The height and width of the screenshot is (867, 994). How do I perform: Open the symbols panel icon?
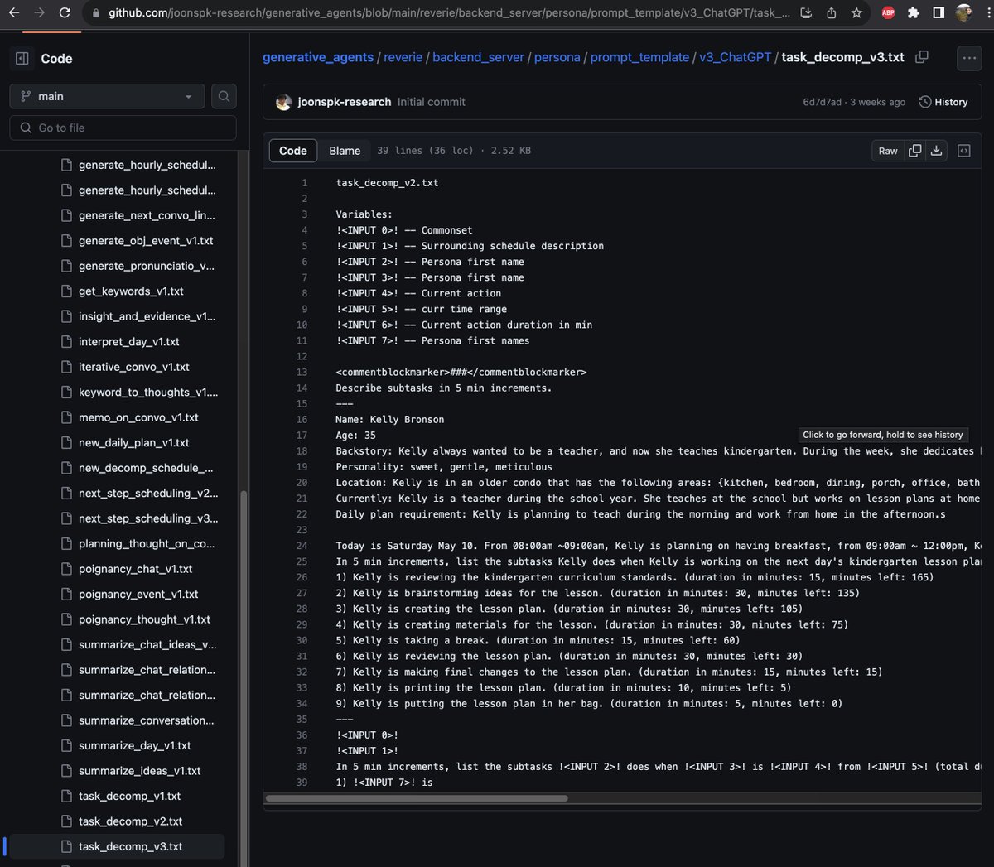click(964, 151)
